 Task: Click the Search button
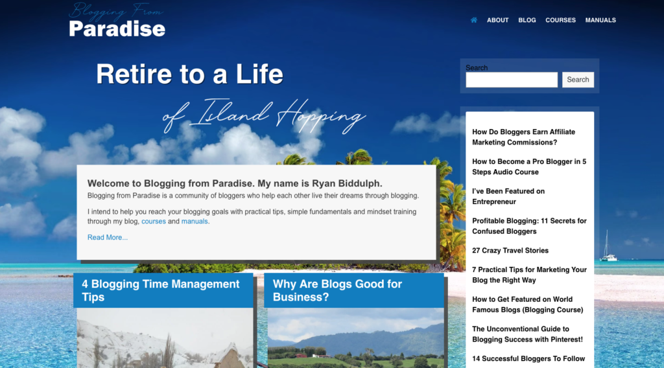pyautogui.click(x=578, y=80)
